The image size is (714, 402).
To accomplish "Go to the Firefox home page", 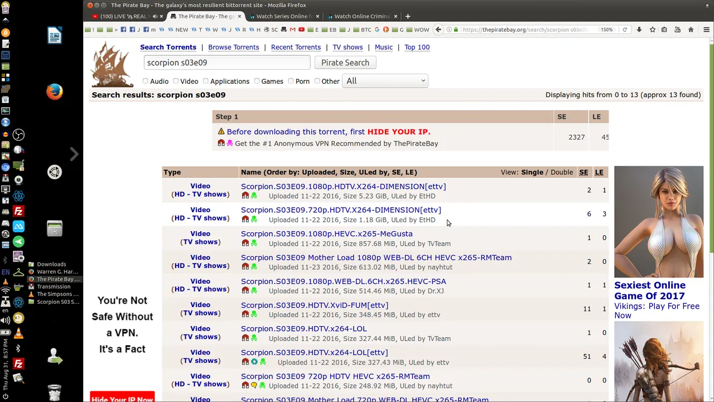I will 691,30.
